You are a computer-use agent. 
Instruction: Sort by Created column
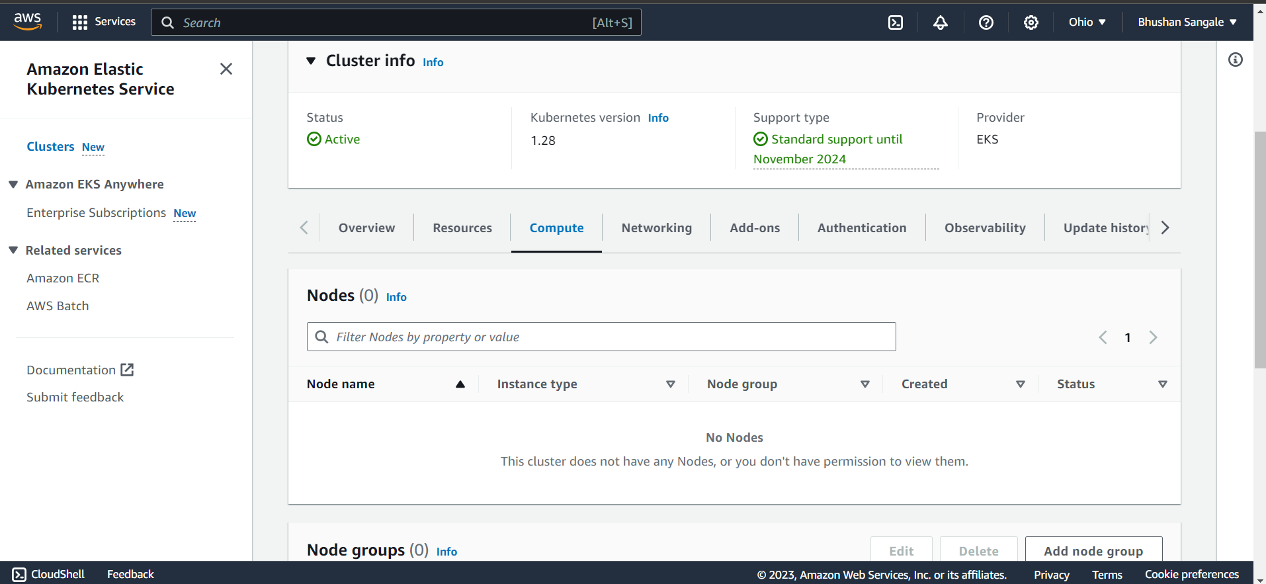1021,384
